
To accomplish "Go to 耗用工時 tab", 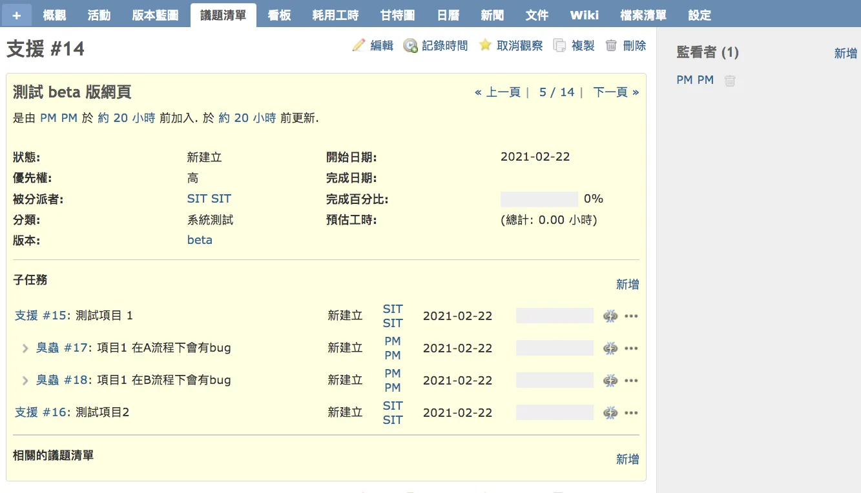I will (x=335, y=15).
